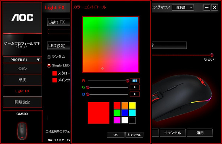Minimize the AOC window
222x144 pixels.
point(207,7)
